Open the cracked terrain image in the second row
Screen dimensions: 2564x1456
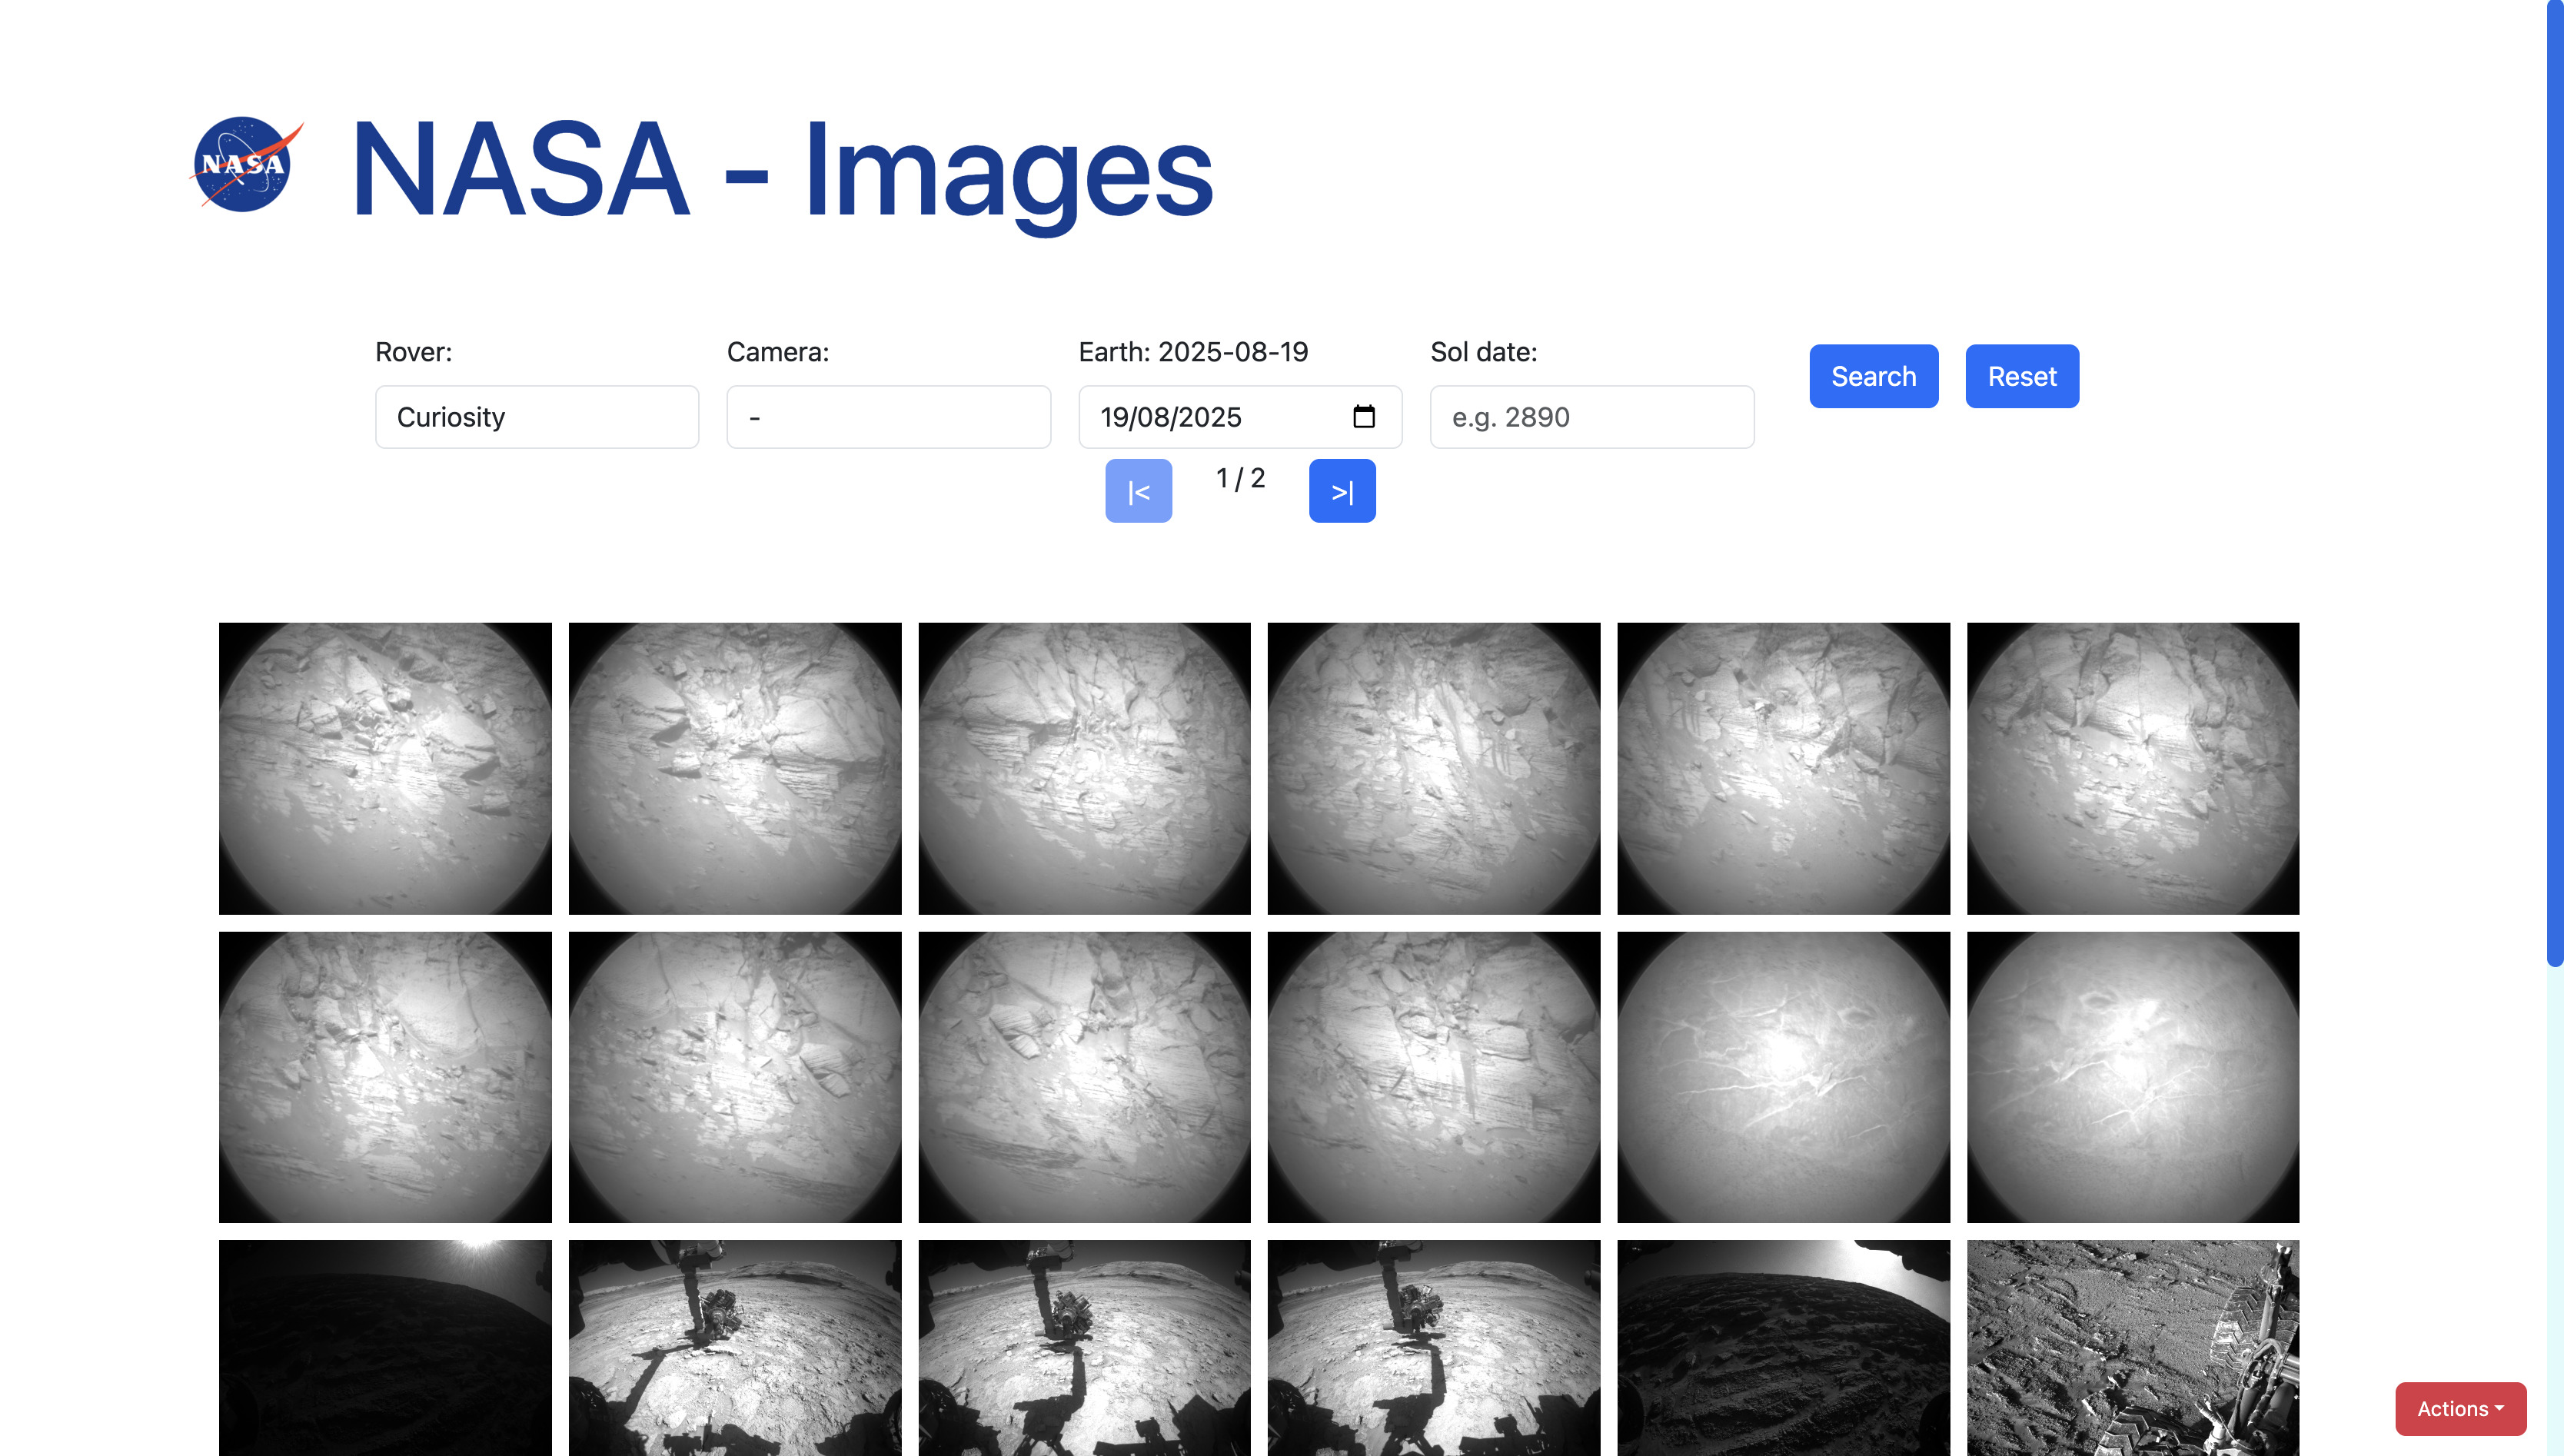click(1784, 1078)
